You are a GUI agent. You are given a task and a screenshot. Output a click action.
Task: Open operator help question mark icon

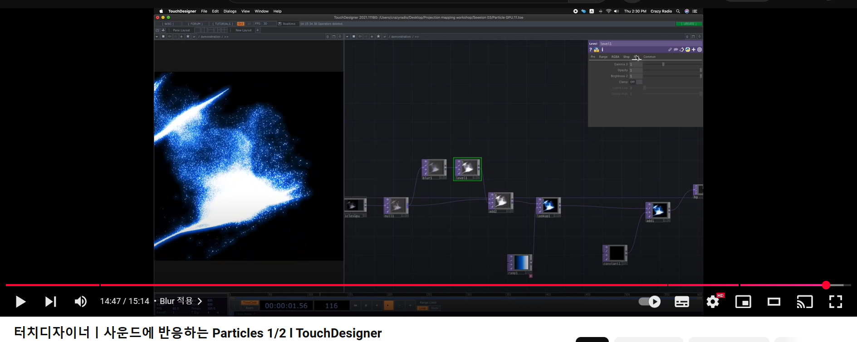click(x=591, y=50)
